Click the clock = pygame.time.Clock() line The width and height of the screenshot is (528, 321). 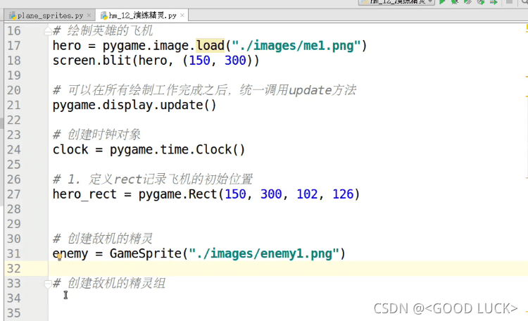149,149
